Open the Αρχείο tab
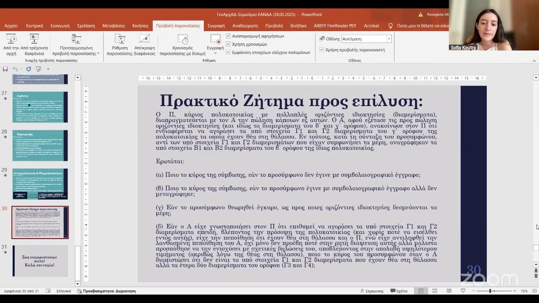 click(x=11, y=26)
